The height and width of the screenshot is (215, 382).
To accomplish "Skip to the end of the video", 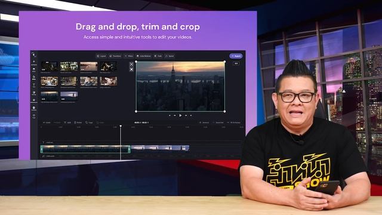I will 191,115.
